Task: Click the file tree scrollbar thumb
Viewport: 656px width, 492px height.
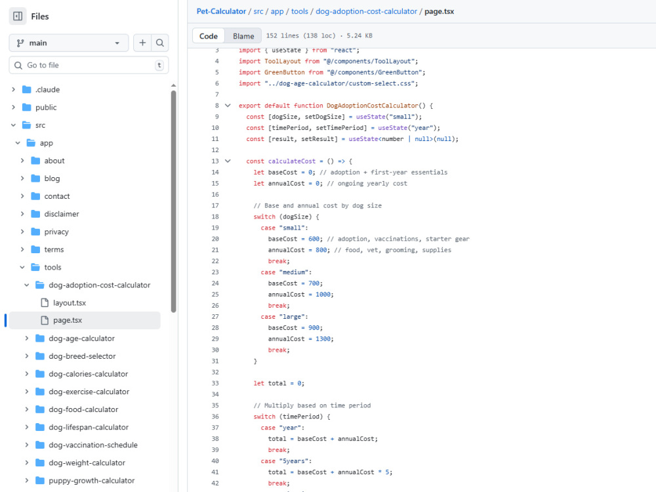Action: click(173, 201)
